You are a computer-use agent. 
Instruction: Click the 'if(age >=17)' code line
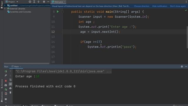pos(91,42)
